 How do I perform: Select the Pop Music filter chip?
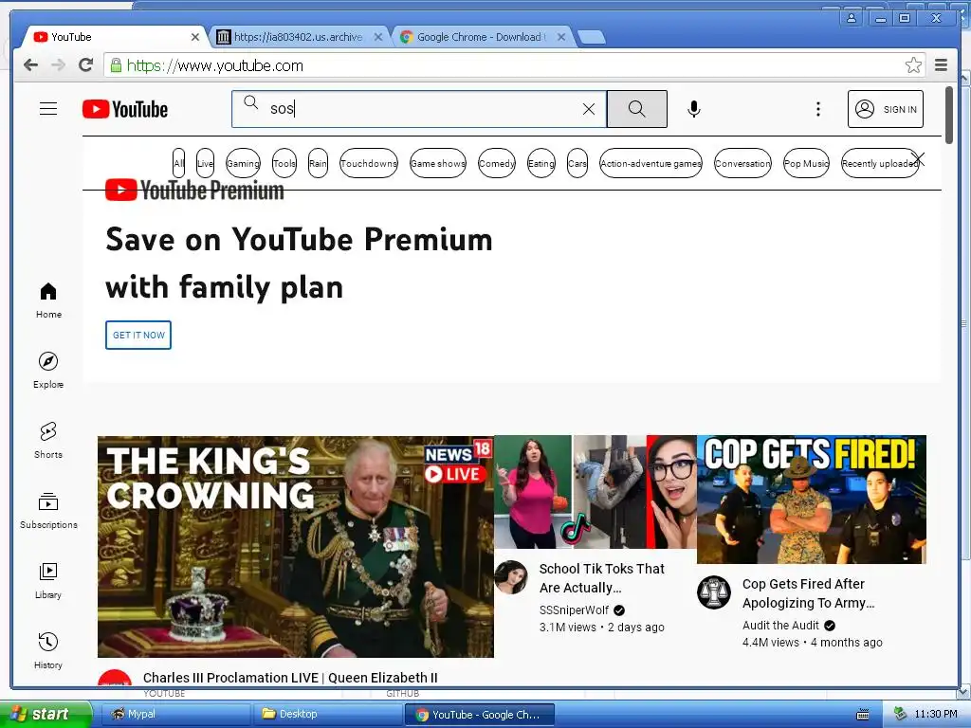point(806,163)
